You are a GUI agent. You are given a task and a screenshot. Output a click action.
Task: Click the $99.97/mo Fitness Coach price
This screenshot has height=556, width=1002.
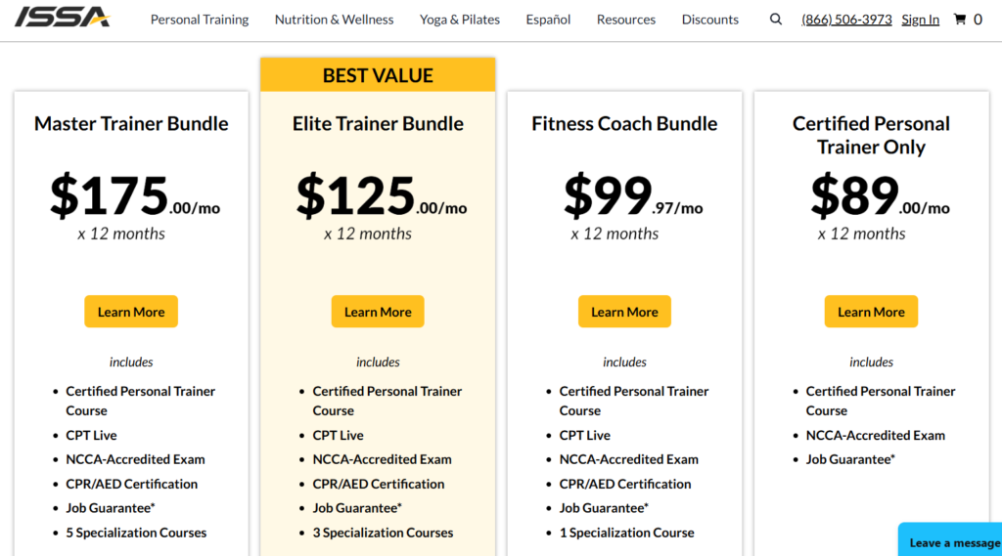(x=632, y=196)
